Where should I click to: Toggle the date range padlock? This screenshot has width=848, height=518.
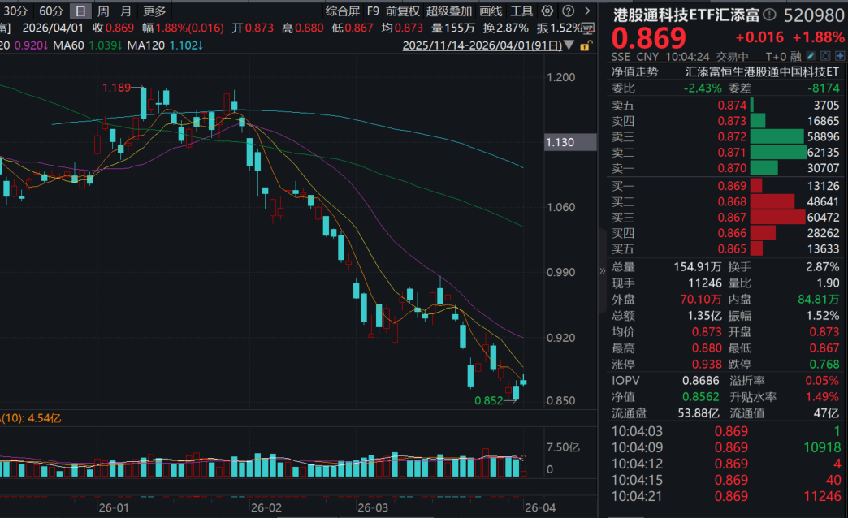[x=585, y=45]
